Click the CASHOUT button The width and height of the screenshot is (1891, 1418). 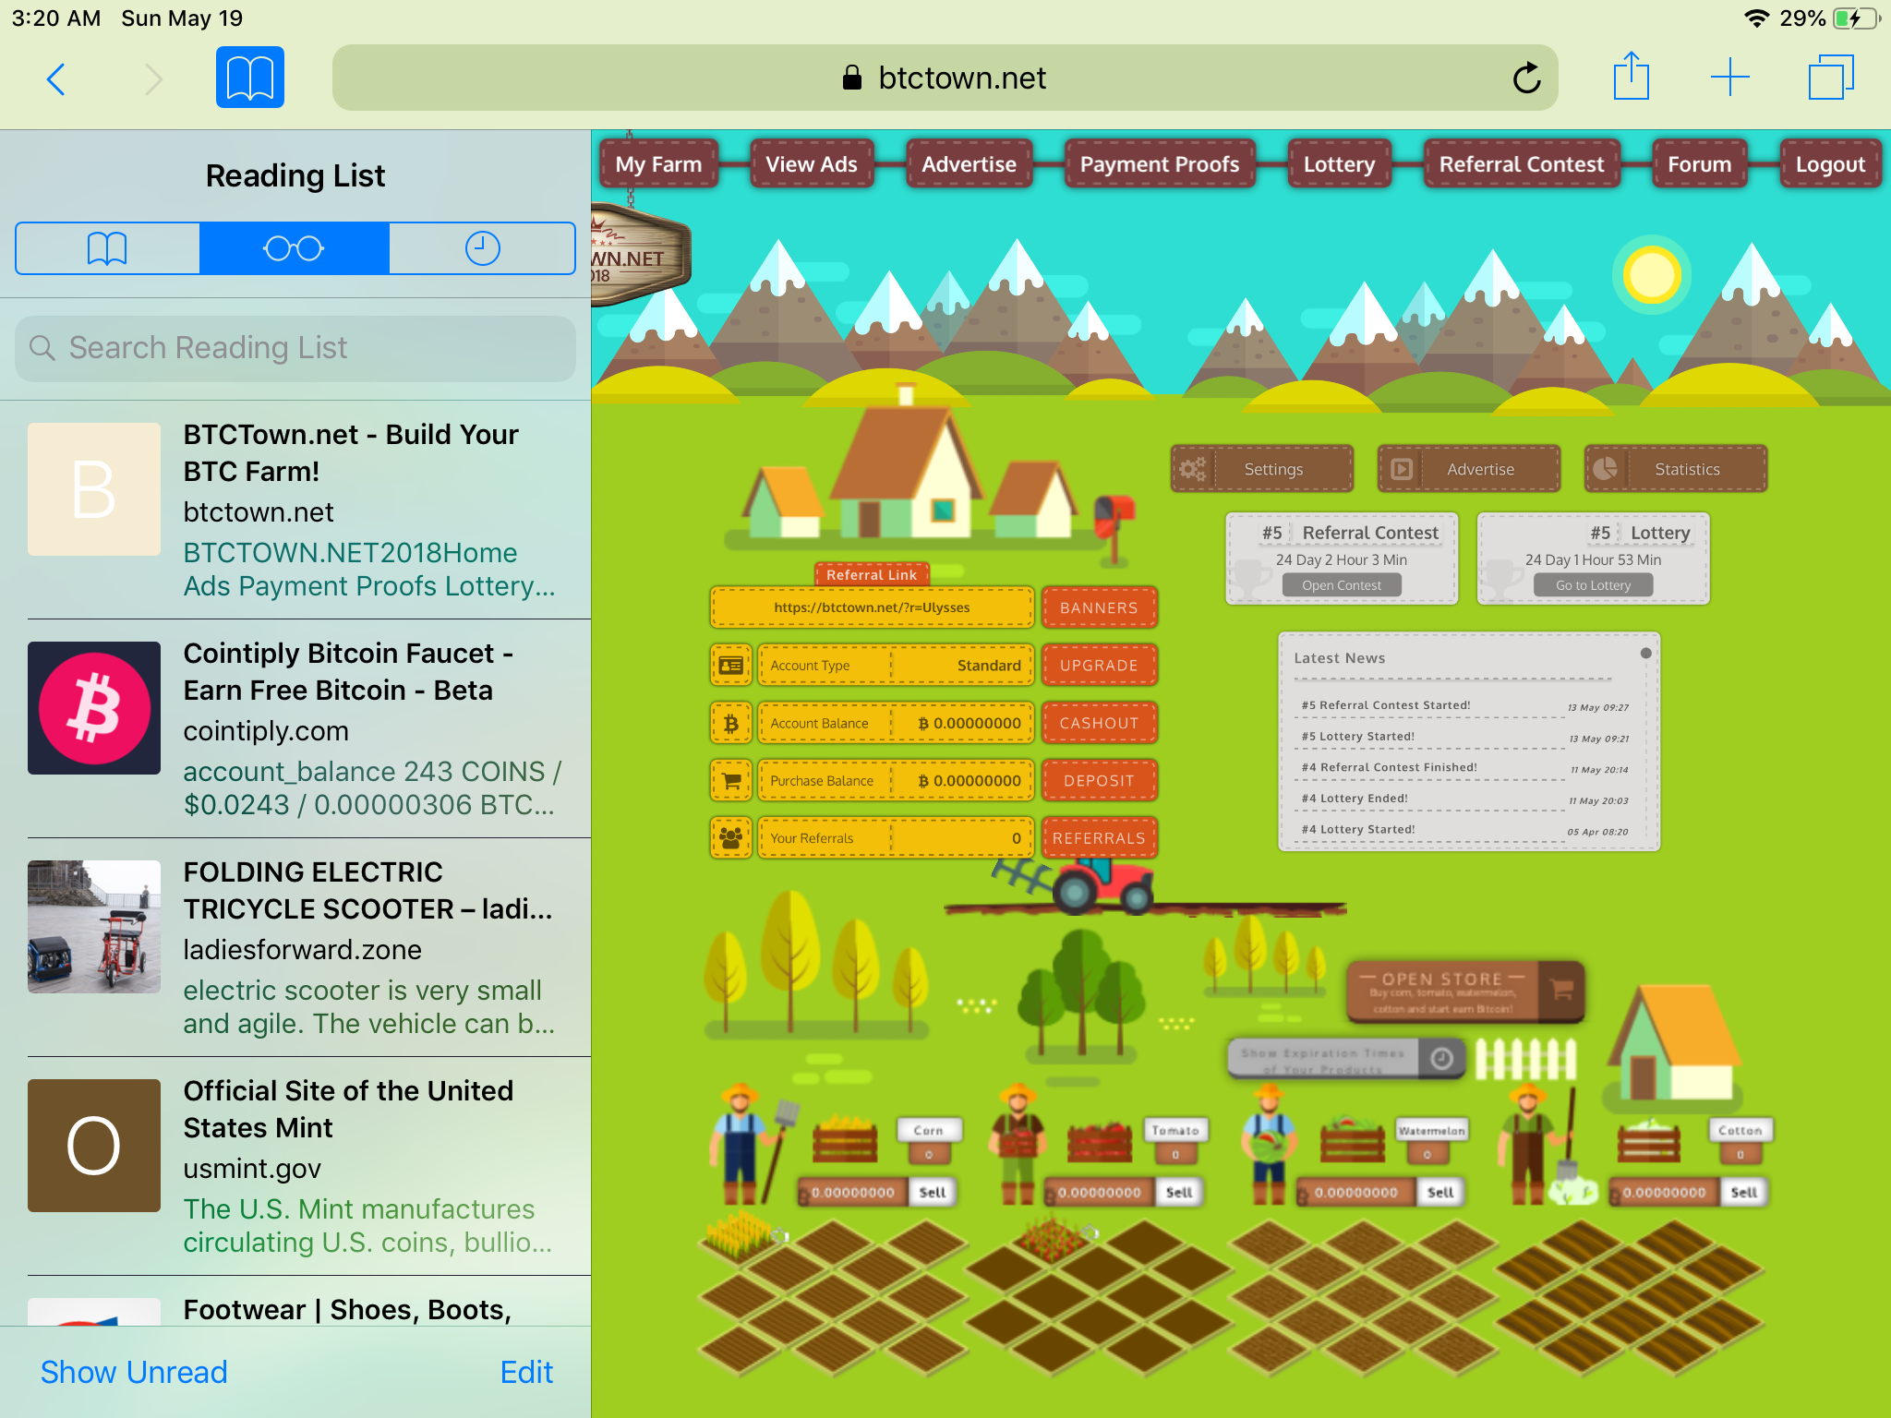[1099, 723]
